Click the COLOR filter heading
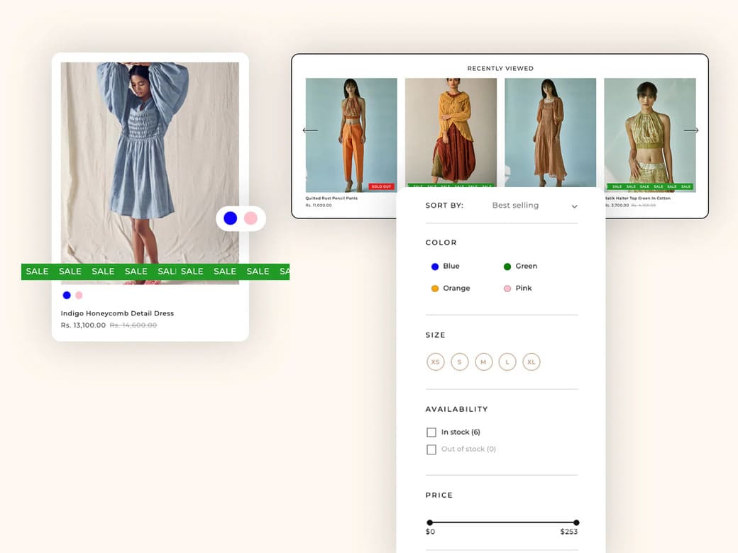 point(441,242)
